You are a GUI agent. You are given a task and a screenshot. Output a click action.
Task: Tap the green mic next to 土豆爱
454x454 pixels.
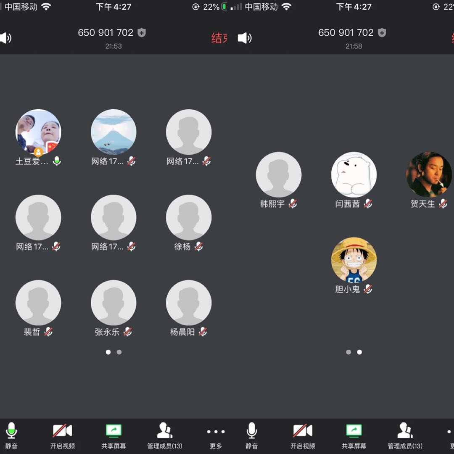pos(57,161)
